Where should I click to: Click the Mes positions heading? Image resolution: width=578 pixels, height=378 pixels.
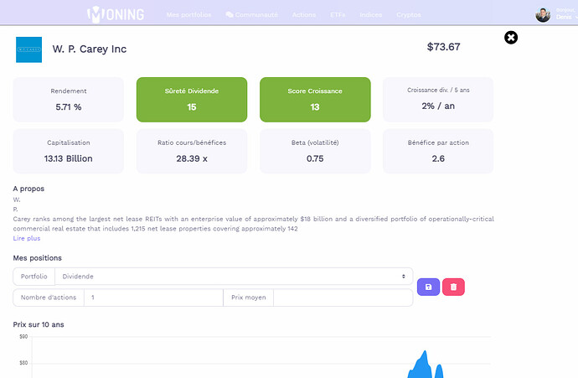(37, 258)
